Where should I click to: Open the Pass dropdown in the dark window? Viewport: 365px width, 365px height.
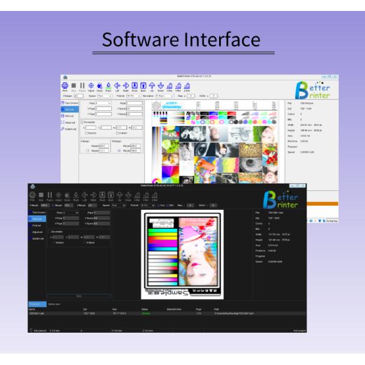[x=71, y=213]
